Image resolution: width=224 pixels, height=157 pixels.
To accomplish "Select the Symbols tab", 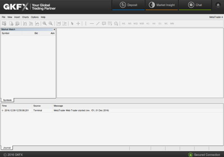I will click(7, 100).
